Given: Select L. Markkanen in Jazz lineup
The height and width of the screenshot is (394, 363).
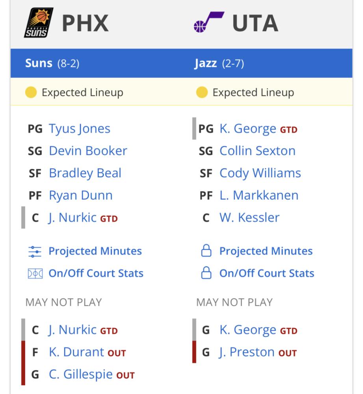Looking at the screenshot, I should point(259,195).
